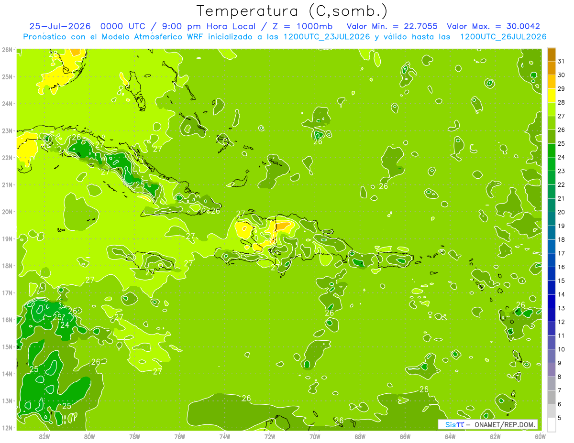Click colorbar scale label "15"
Image resolution: width=574 pixels, height=443 pixels.
tap(562, 281)
